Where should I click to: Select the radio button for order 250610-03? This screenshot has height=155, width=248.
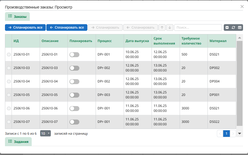[9, 68]
